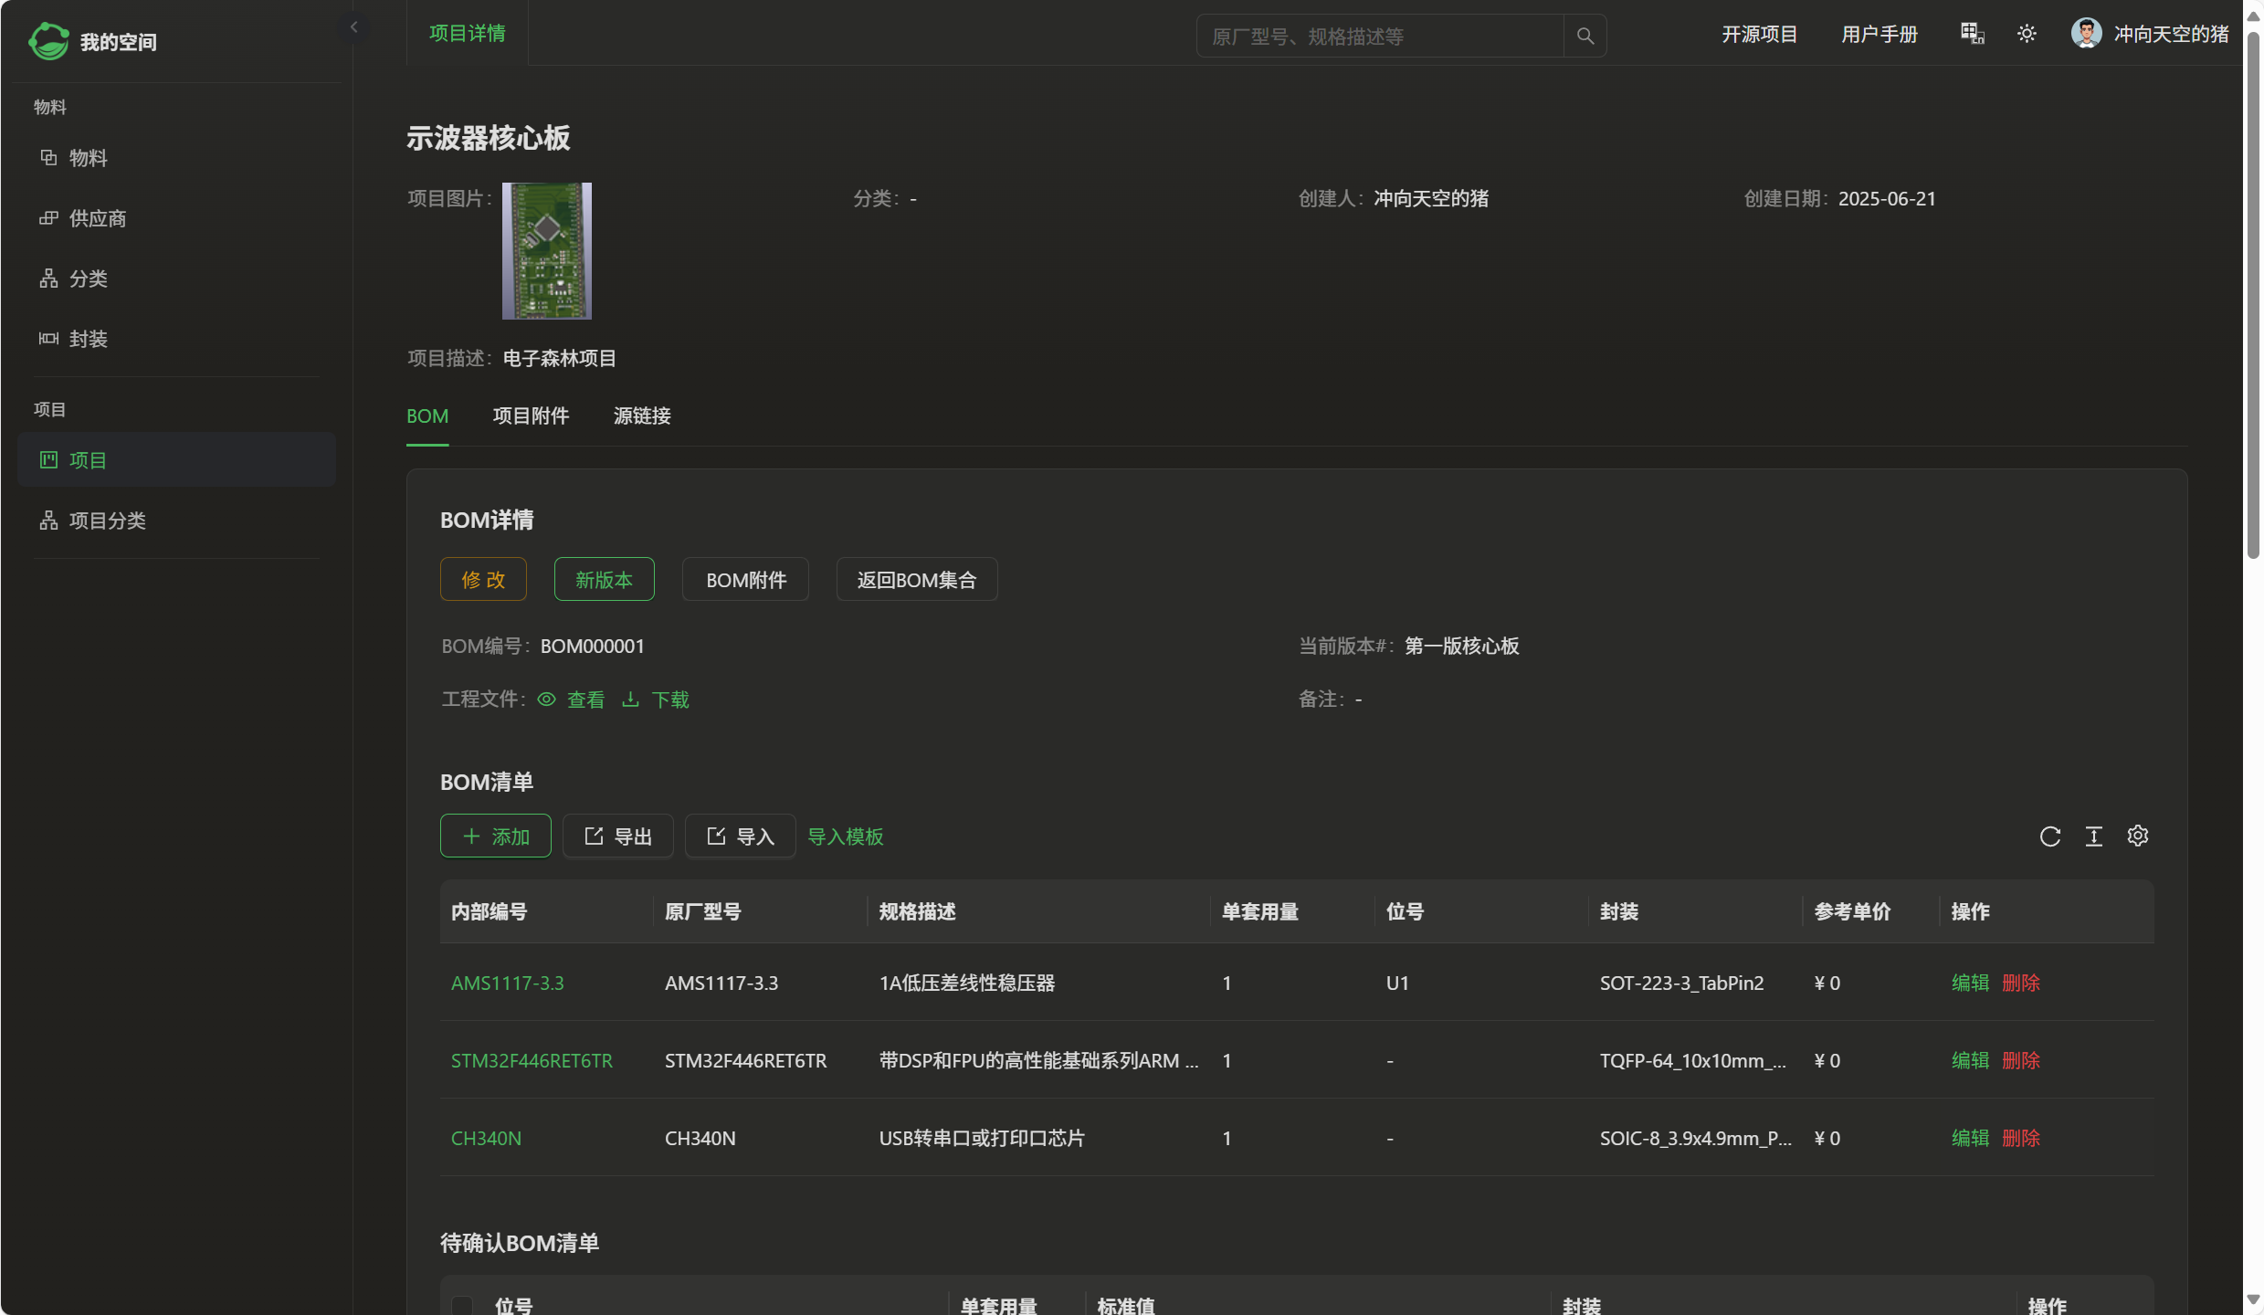Click the table density icon
Image resolution: width=2264 pixels, height=1315 pixels.
pos(2093,836)
